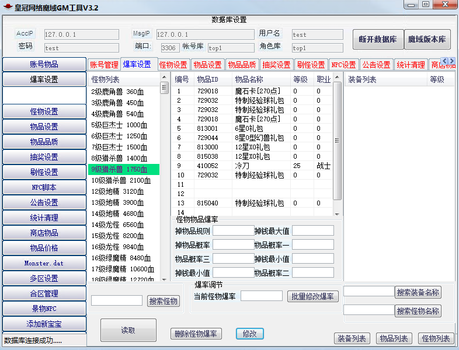Click 删除怪物爆率 button
459x350 pixels.
pyautogui.click(x=196, y=334)
